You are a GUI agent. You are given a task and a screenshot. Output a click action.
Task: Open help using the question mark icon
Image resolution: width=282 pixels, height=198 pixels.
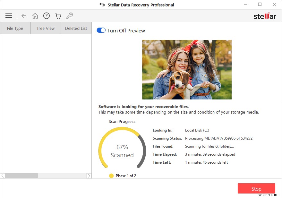click(x=47, y=15)
